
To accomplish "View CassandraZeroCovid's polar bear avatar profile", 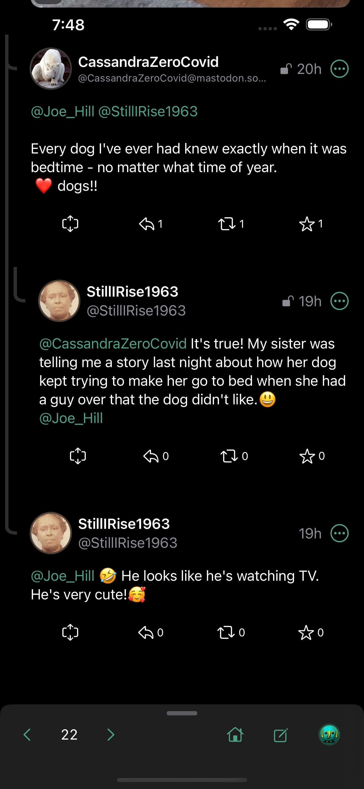I will click(51, 69).
